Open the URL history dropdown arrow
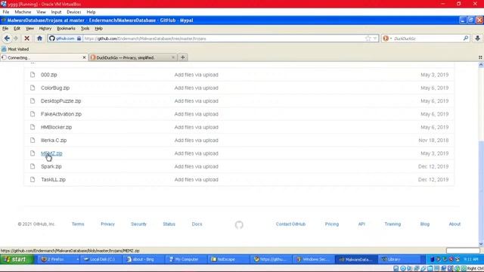The width and height of the screenshot is (484, 272). tap(375, 39)
